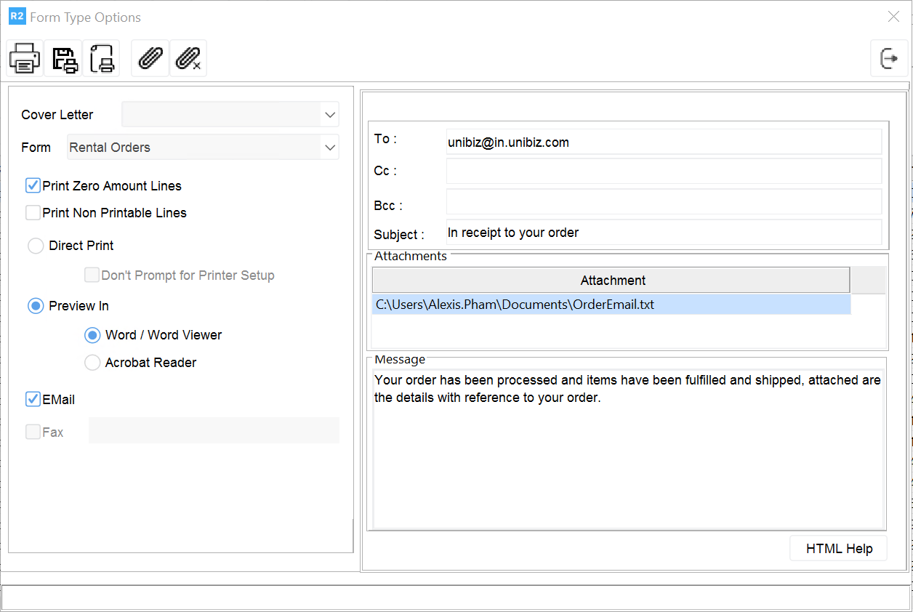Click the document print icon

[102, 58]
